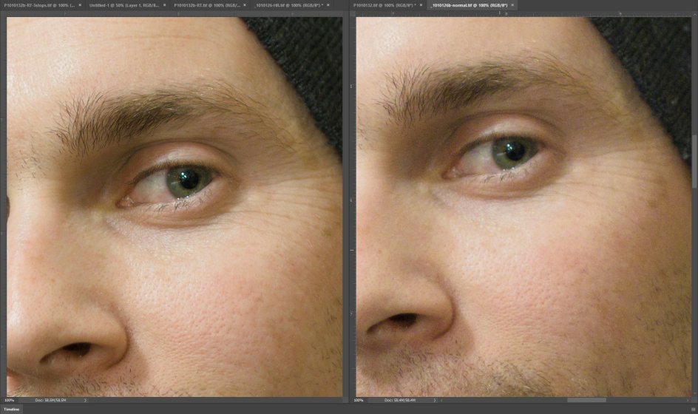The height and width of the screenshot is (414, 698).
Task: Close the Untitled-1 document tab
Action: click(x=164, y=5)
